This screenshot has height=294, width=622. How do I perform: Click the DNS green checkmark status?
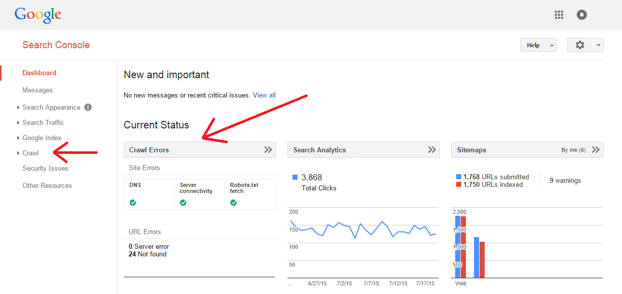click(133, 203)
